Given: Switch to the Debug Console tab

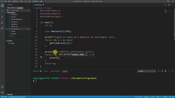Looking at the screenshot, I should click(x=55, y=71).
